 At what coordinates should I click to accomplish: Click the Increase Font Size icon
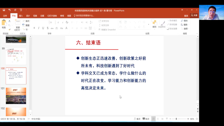click(58, 22)
